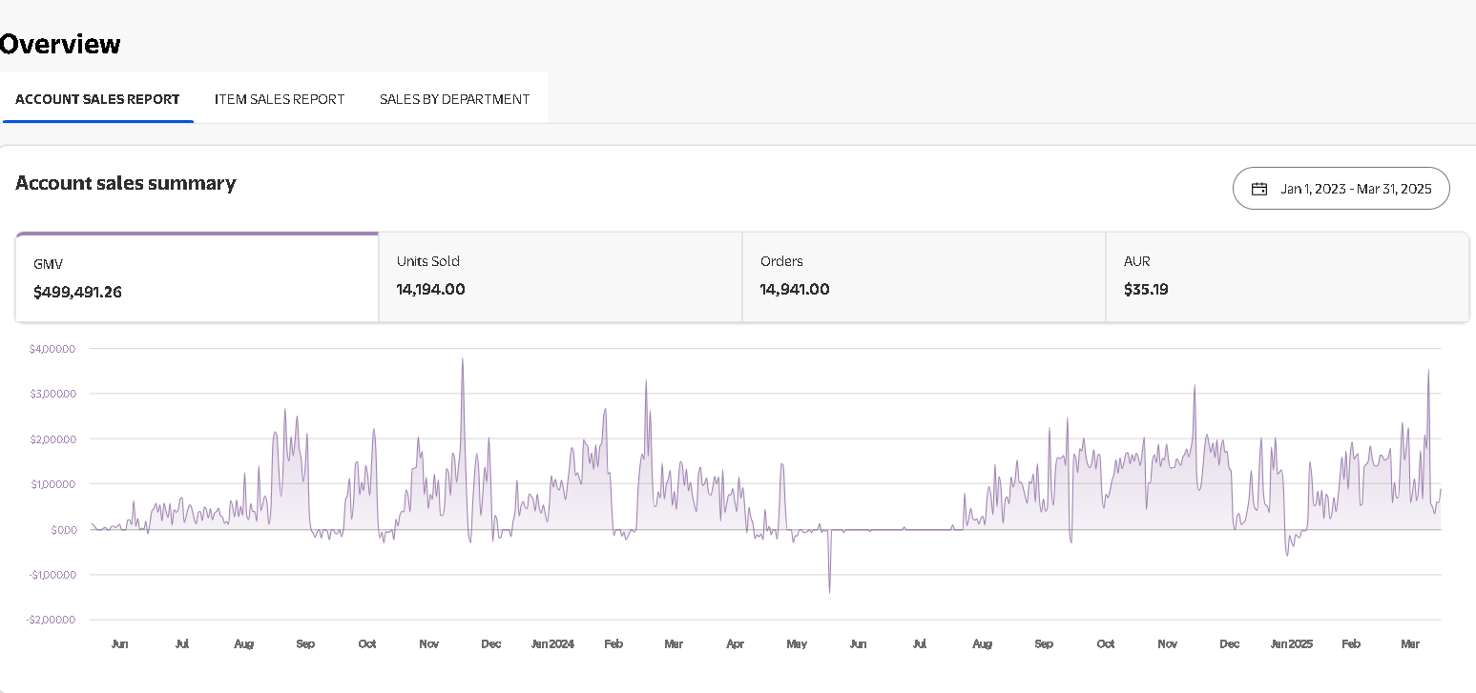Switch to the Account Sales Report tab

tap(97, 99)
